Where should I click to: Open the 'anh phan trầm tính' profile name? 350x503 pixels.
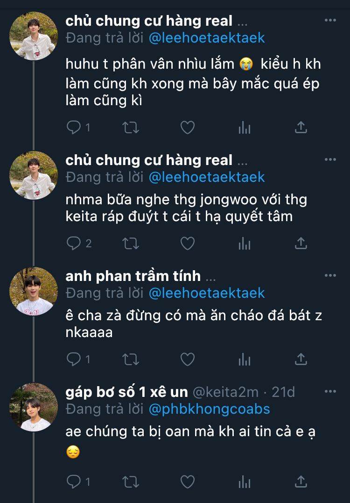click(x=133, y=276)
